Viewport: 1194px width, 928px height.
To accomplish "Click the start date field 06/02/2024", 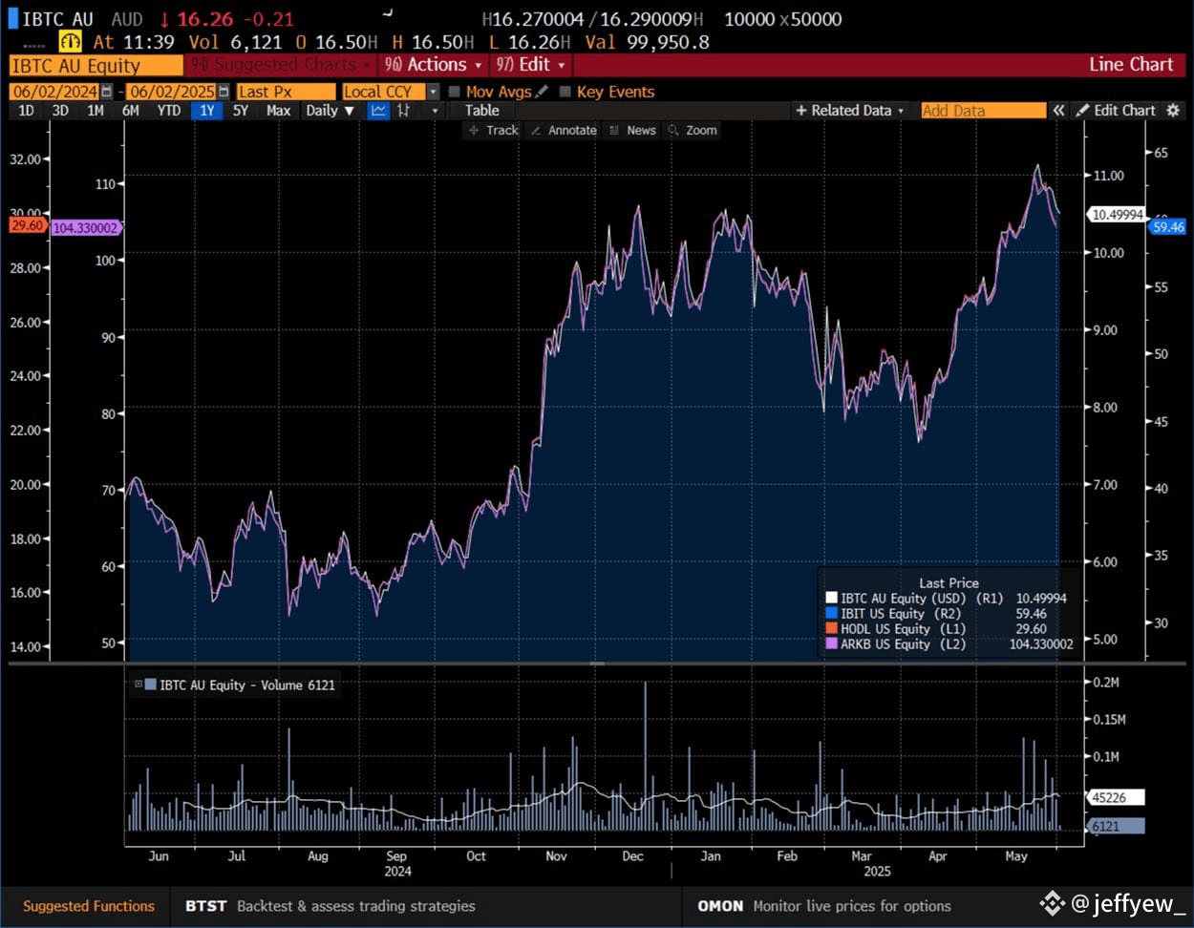I will [53, 92].
